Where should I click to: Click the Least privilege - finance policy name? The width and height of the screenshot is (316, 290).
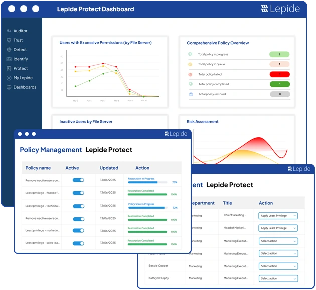tap(42, 193)
